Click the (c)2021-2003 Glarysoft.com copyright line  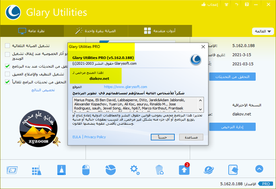104,64
